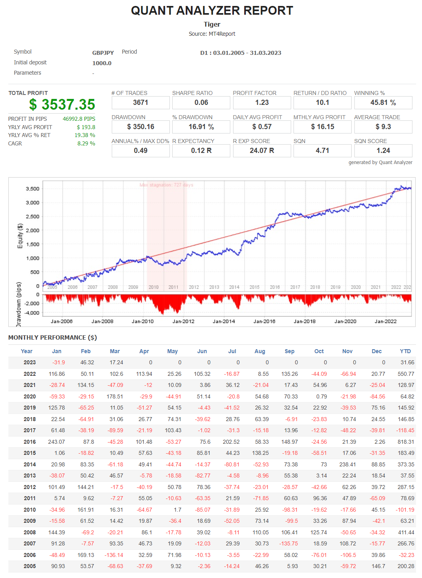Viewport: 422px width, 578px height.
Task: Click the SQN Score 1.24 box
Action: 383,151
